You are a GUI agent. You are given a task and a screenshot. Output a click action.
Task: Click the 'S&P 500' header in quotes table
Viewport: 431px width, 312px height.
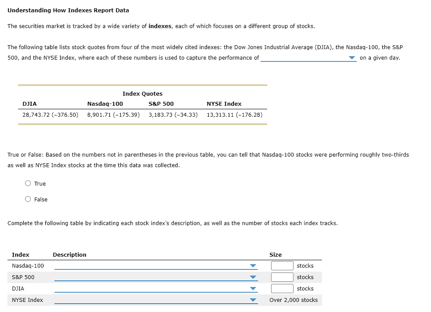click(x=161, y=104)
